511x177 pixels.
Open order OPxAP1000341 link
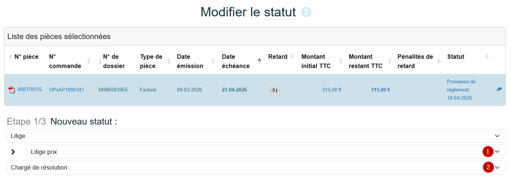pos(67,90)
